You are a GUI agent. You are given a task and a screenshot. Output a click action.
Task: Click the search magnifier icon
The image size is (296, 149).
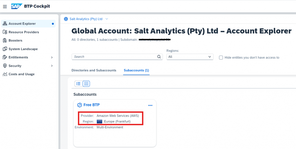pyautogui.click(x=159, y=56)
